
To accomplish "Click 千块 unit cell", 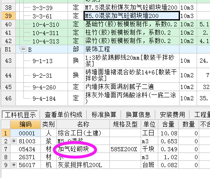I will [x=149, y=149].
